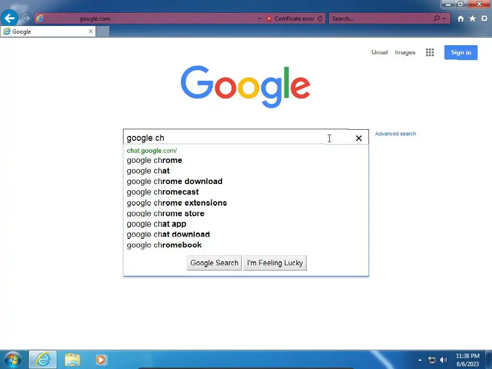Show hidden tray icons arrow
This screenshot has width=492, height=369.
[420, 360]
